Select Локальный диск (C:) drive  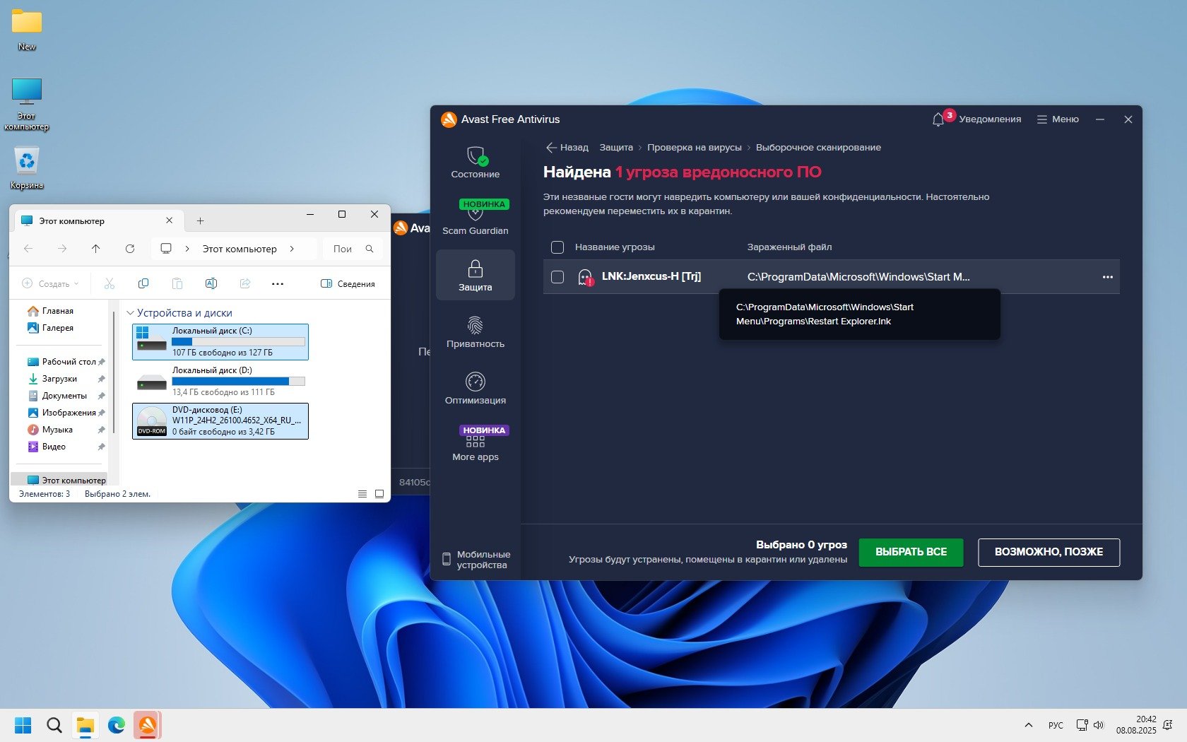[220, 342]
